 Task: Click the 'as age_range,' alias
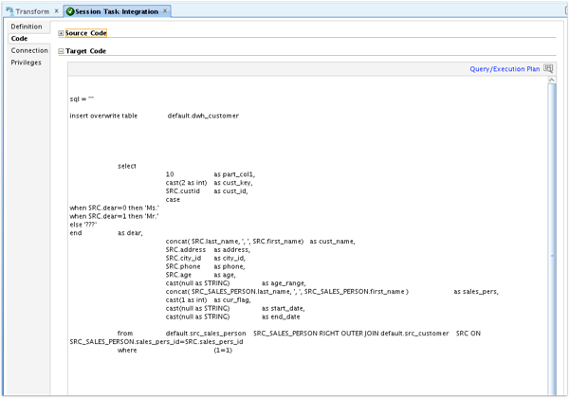pyautogui.click(x=284, y=283)
